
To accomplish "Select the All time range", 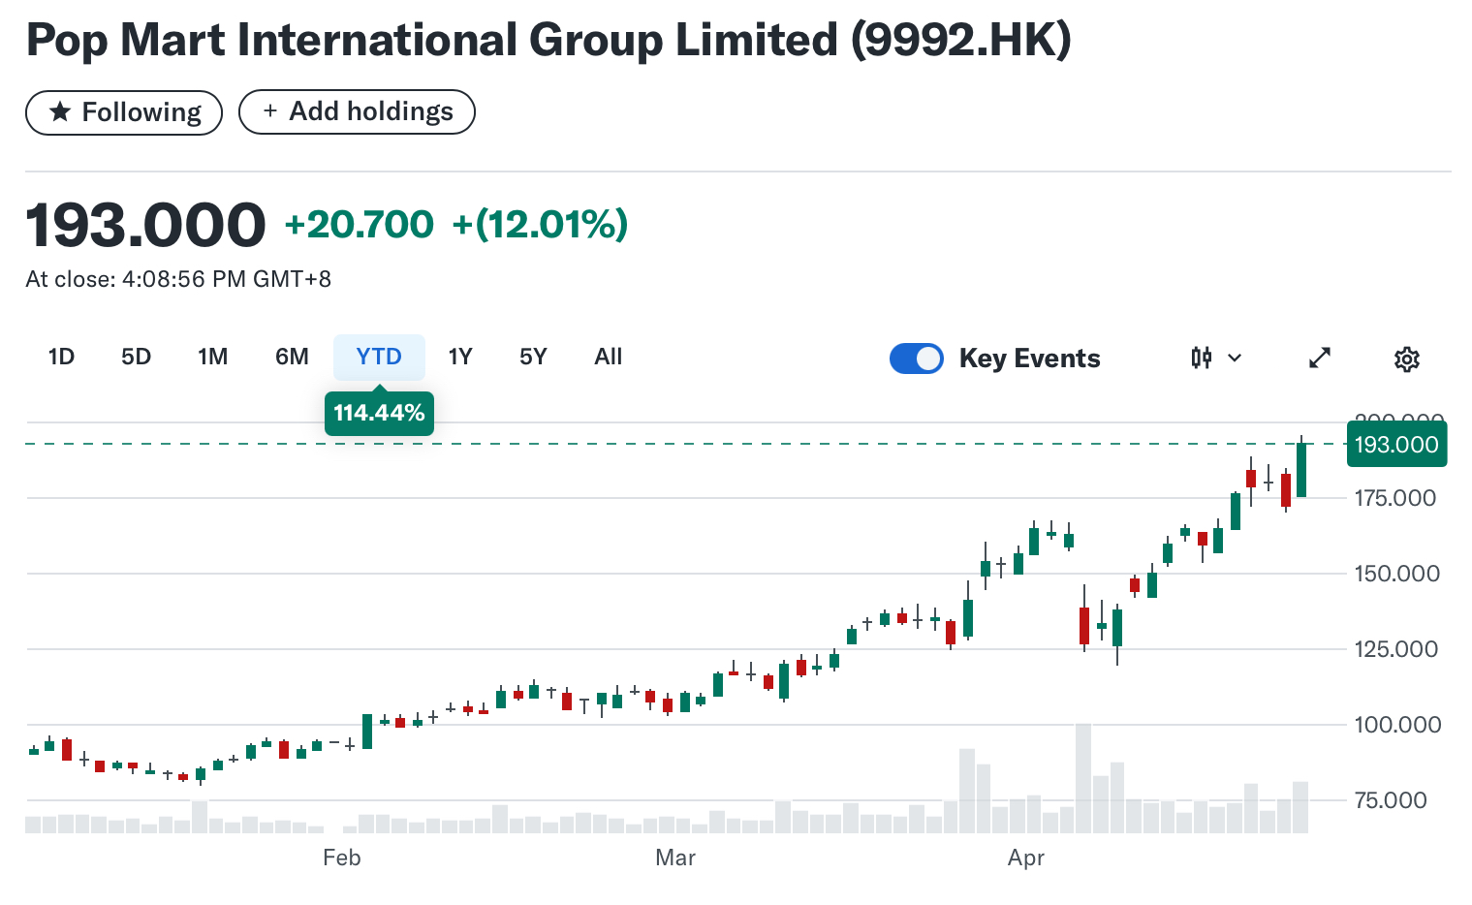I will [608, 358].
